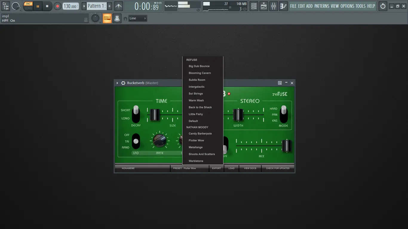The image size is (408, 229).
Task: Open the browser/playlist view icon at far left
Action: tap(6, 6)
